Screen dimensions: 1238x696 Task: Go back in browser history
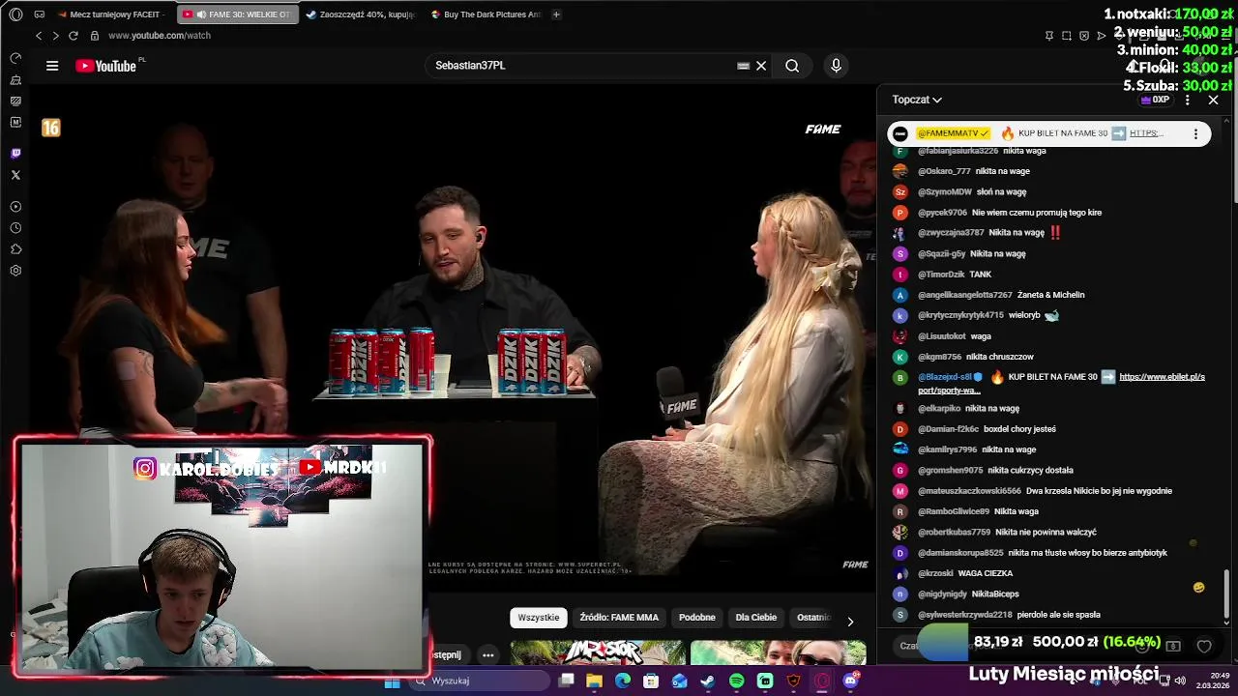pyautogui.click(x=39, y=36)
